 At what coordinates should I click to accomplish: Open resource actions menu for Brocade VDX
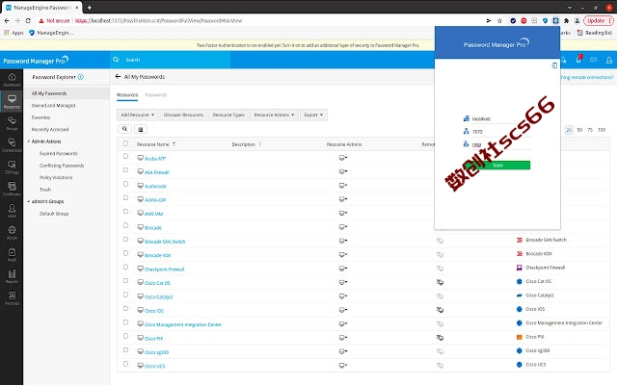343,254
